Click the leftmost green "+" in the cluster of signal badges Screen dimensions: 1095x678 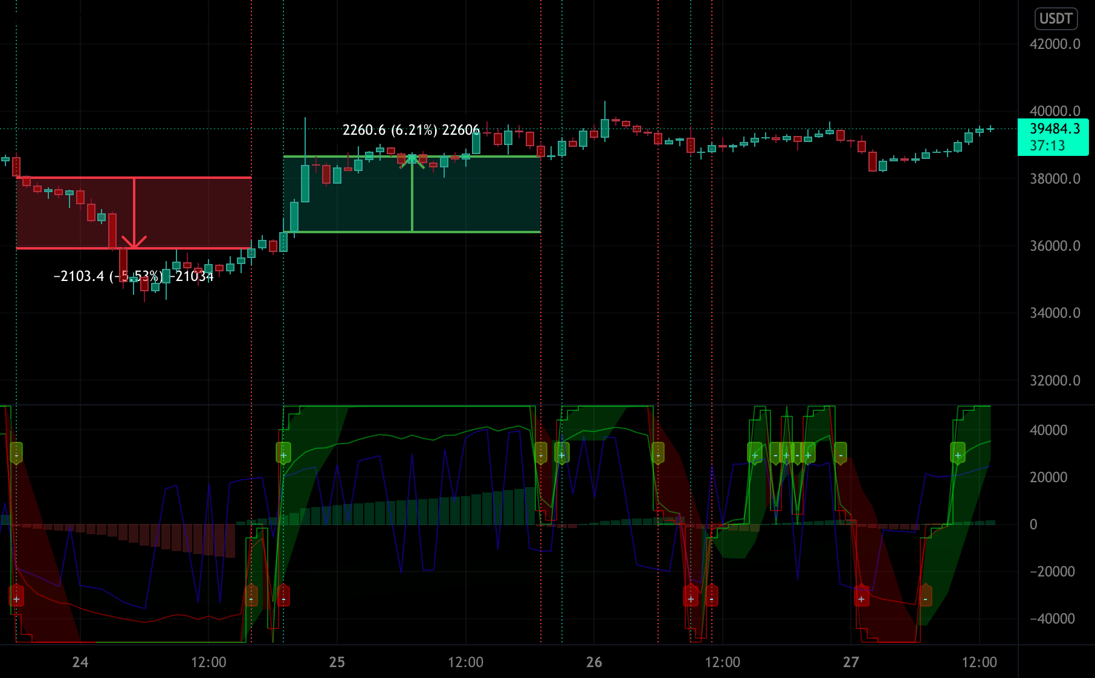pos(755,456)
